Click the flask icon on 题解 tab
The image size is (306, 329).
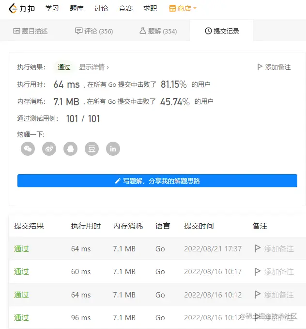(143, 31)
